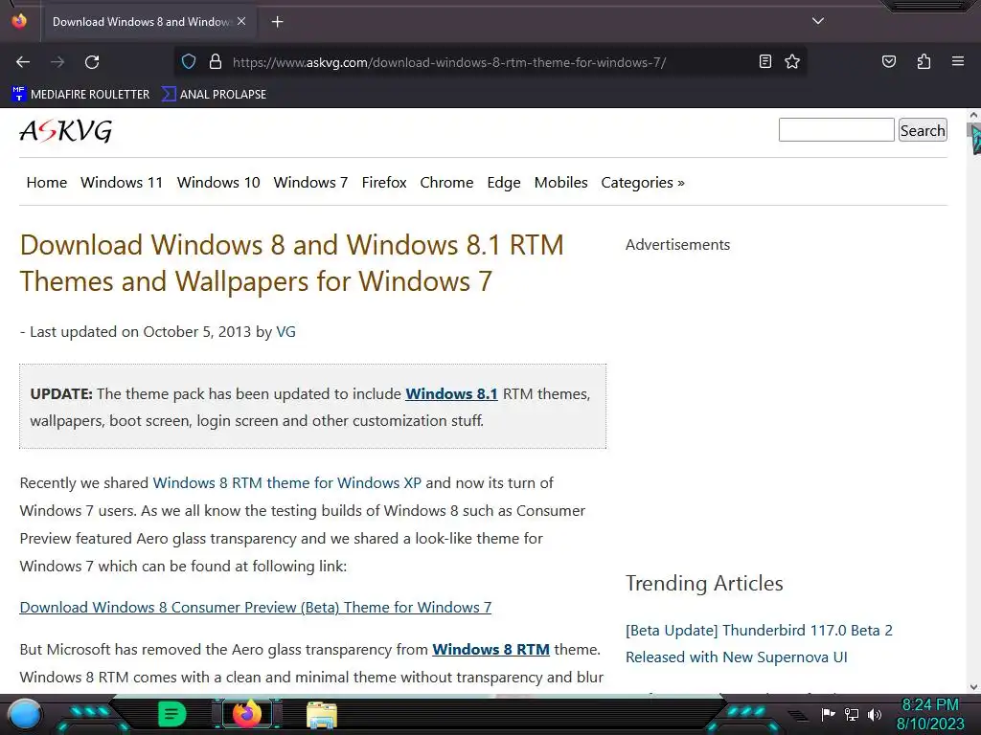Open the green notes app in taskbar
The width and height of the screenshot is (981, 735).
[x=172, y=714]
